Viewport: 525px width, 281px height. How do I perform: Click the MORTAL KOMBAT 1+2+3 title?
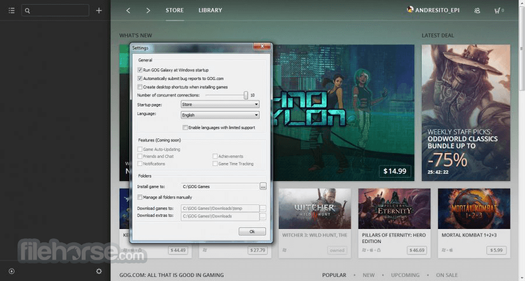[469, 235]
